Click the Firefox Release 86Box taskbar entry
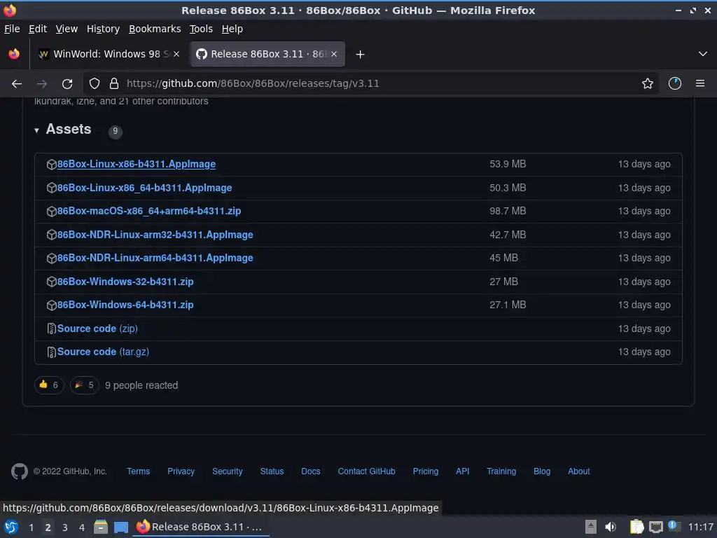The width and height of the screenshot is (717, 538). (x=201, y=527)
